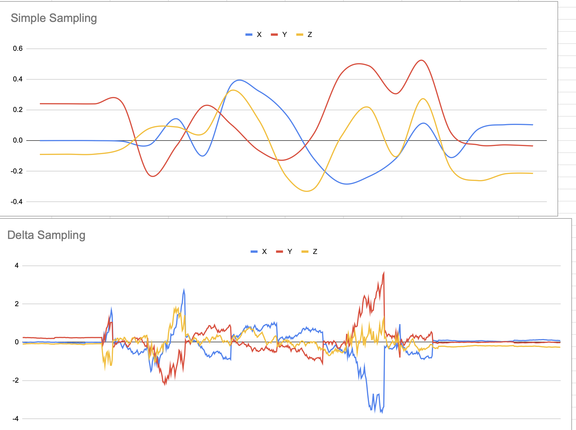The image size is (576, 430).
Task: Click the tallest red Y spike in Delta Sampling
Action: pos(384,272)
